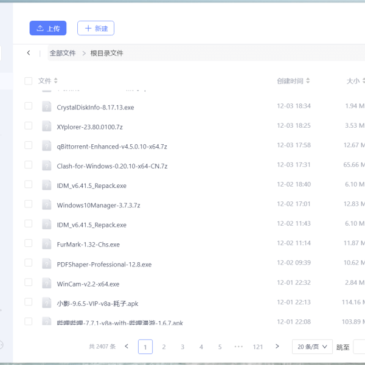Check the 小影-9.6.5-VIP apk checkbox
Image resolution: width=365 pixels, height=365 pixels.
[29, 302]
